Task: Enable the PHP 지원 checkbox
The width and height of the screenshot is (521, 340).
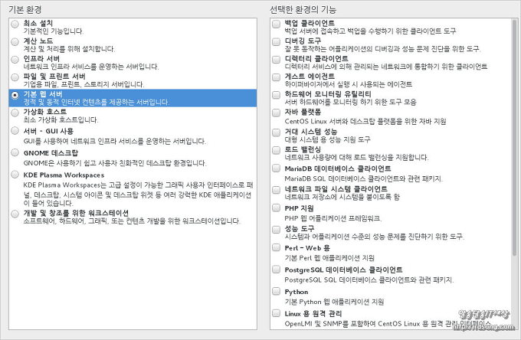Action: (x=275, y=209)
